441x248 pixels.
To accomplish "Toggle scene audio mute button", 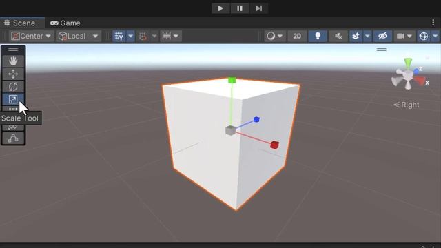I will [338, 36].
